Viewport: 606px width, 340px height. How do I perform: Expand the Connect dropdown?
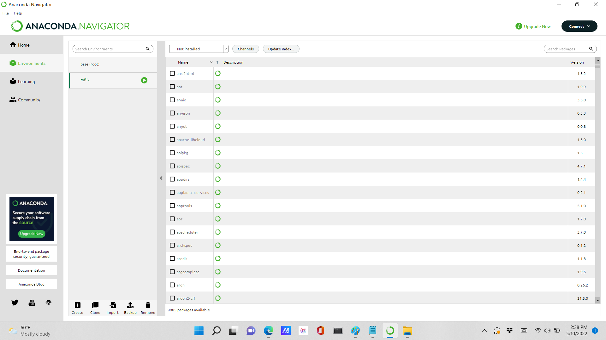point(579,26)
